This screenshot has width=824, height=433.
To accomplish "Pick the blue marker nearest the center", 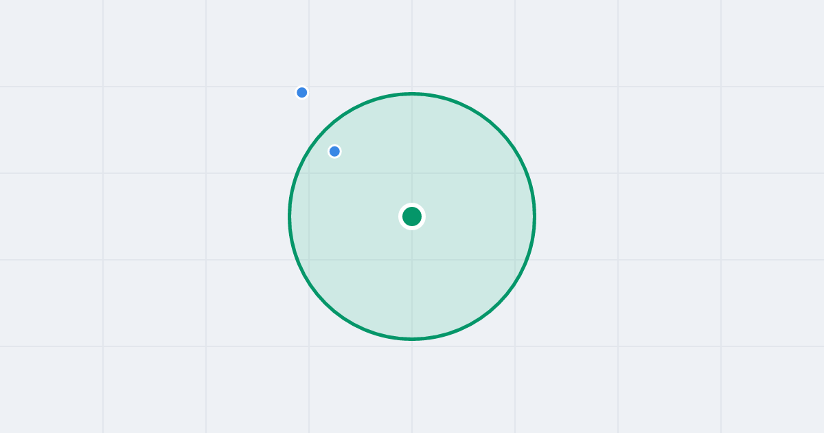I will click(x=334, y=151).
